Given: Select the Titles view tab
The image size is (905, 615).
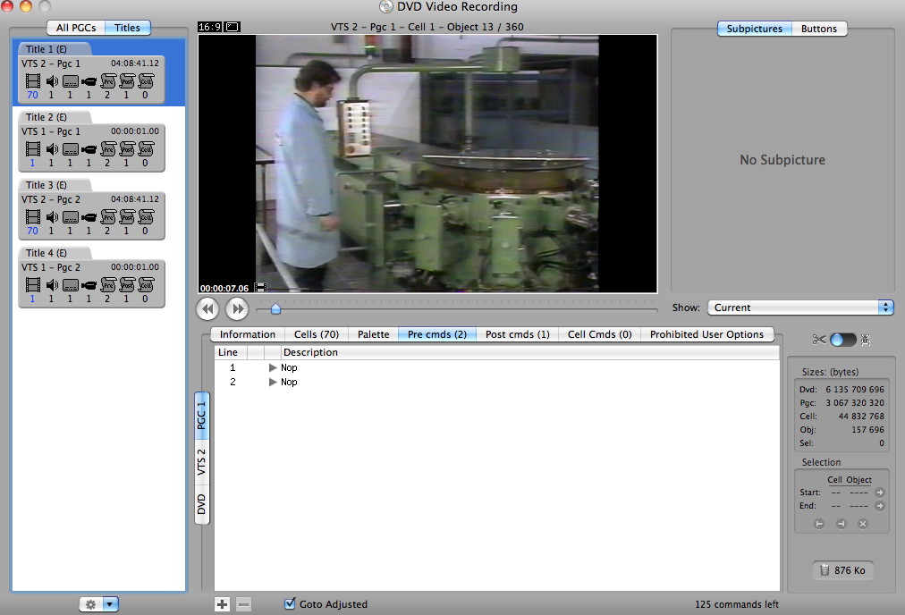Looking at the screenshot, I should 128,28.
